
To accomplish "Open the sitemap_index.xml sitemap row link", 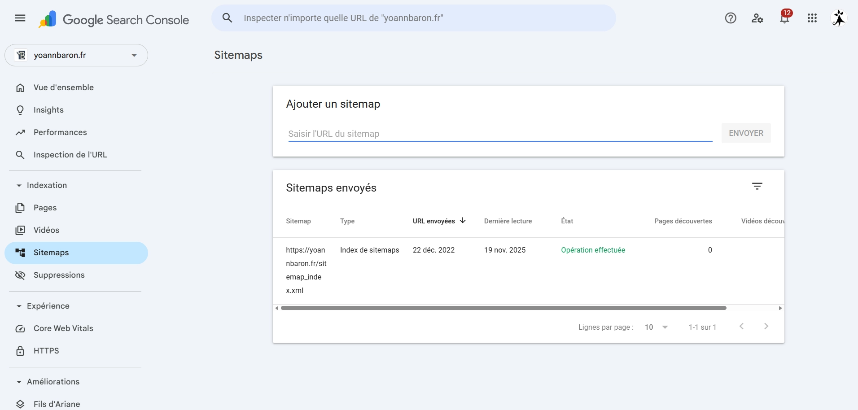I will 306,270.
